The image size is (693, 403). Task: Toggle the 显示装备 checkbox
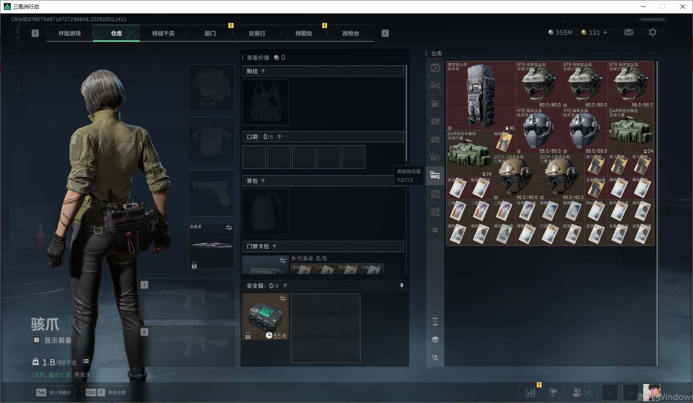(36, 340)
